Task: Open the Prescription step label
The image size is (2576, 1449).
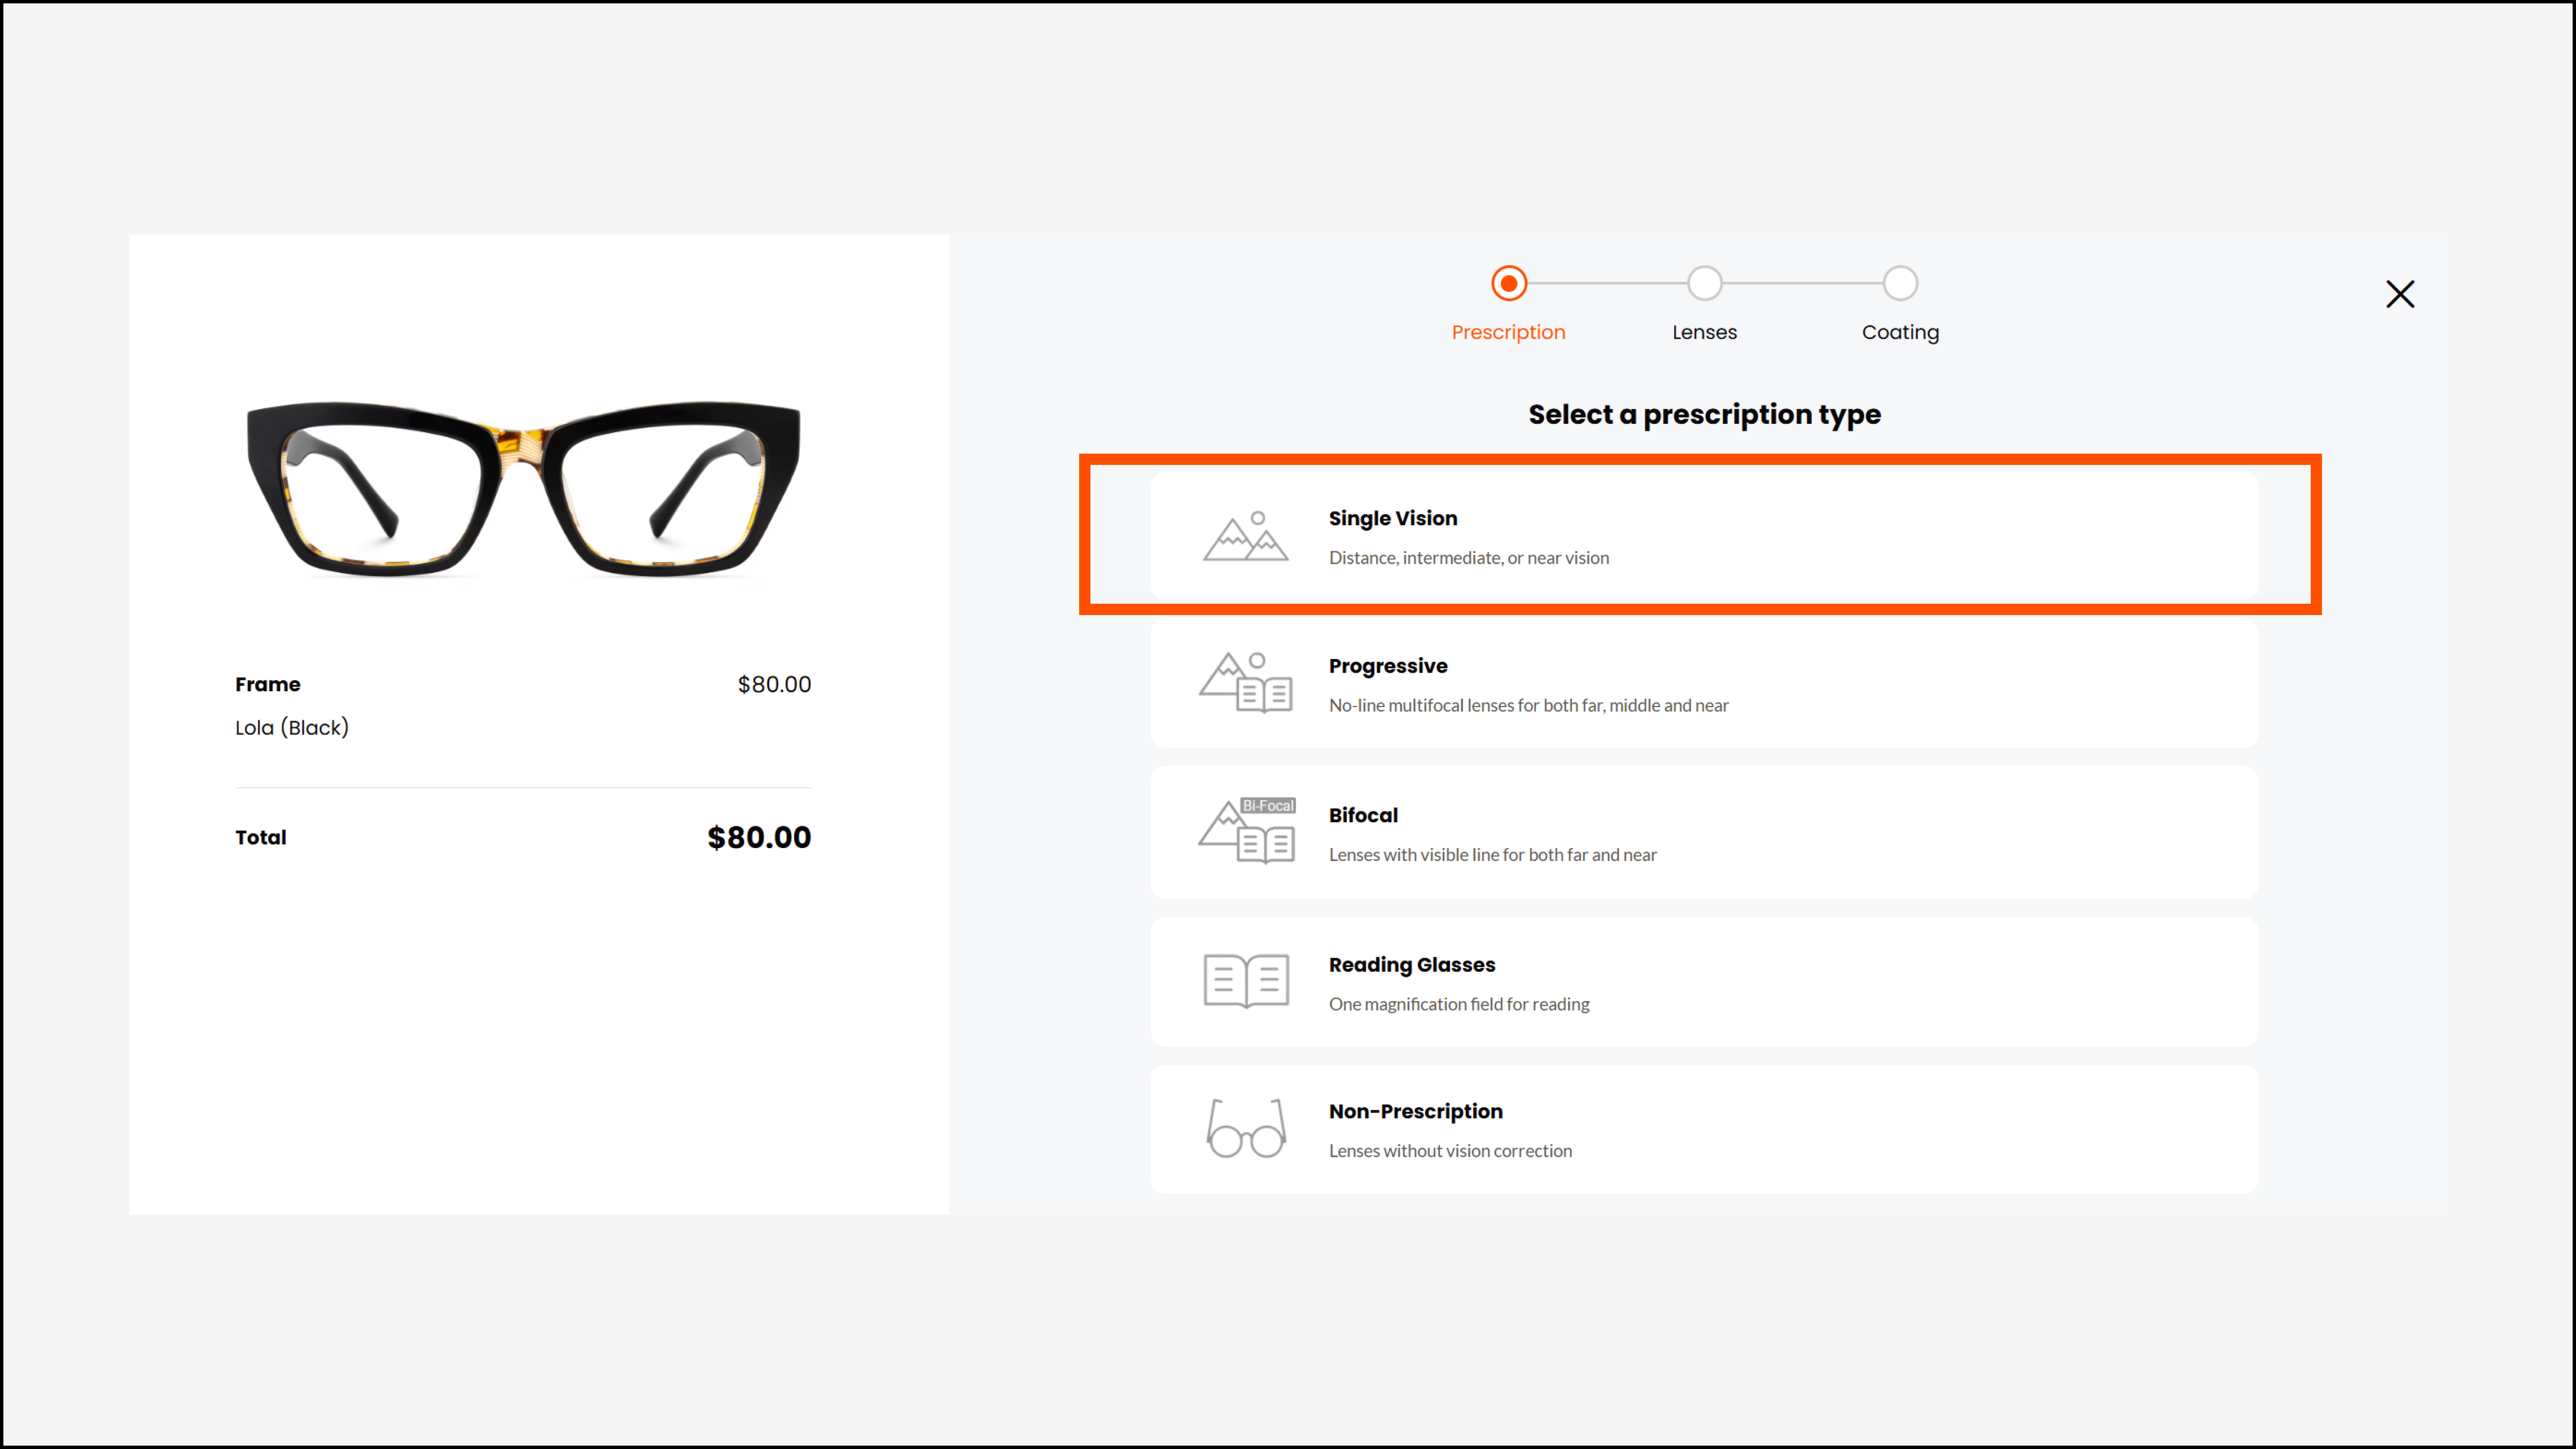Action: coord(1508,332)
